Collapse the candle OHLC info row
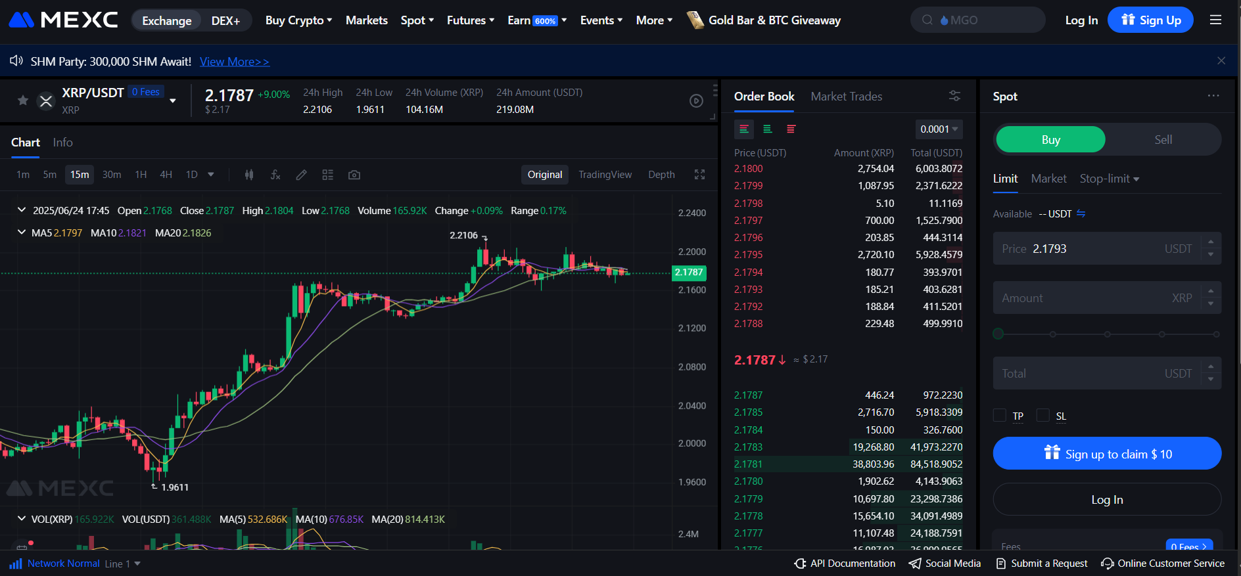The image size is (1241, 576). pos(22,210)
